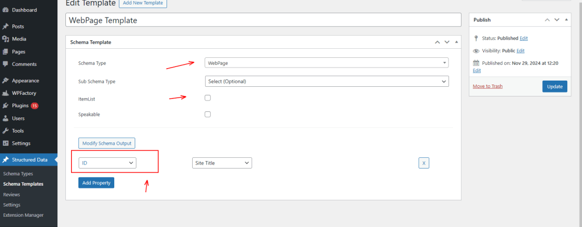
Task: Click the Comments speech bubble icon
Action: (6, 64)
